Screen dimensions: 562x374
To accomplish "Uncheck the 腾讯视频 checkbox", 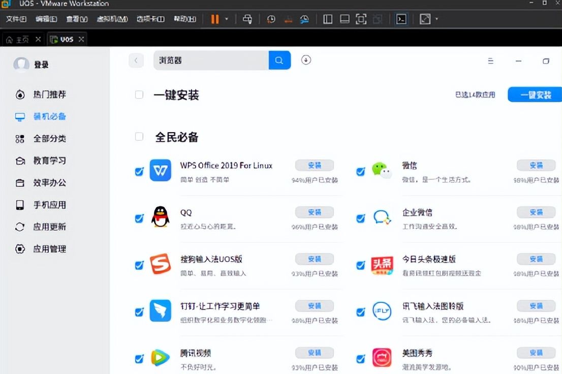I will click(x=139, y=359).
